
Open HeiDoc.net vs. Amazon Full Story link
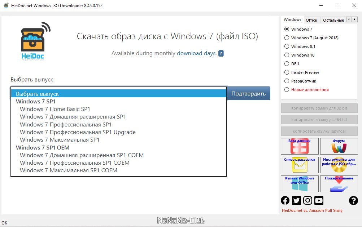coord(312,210)
